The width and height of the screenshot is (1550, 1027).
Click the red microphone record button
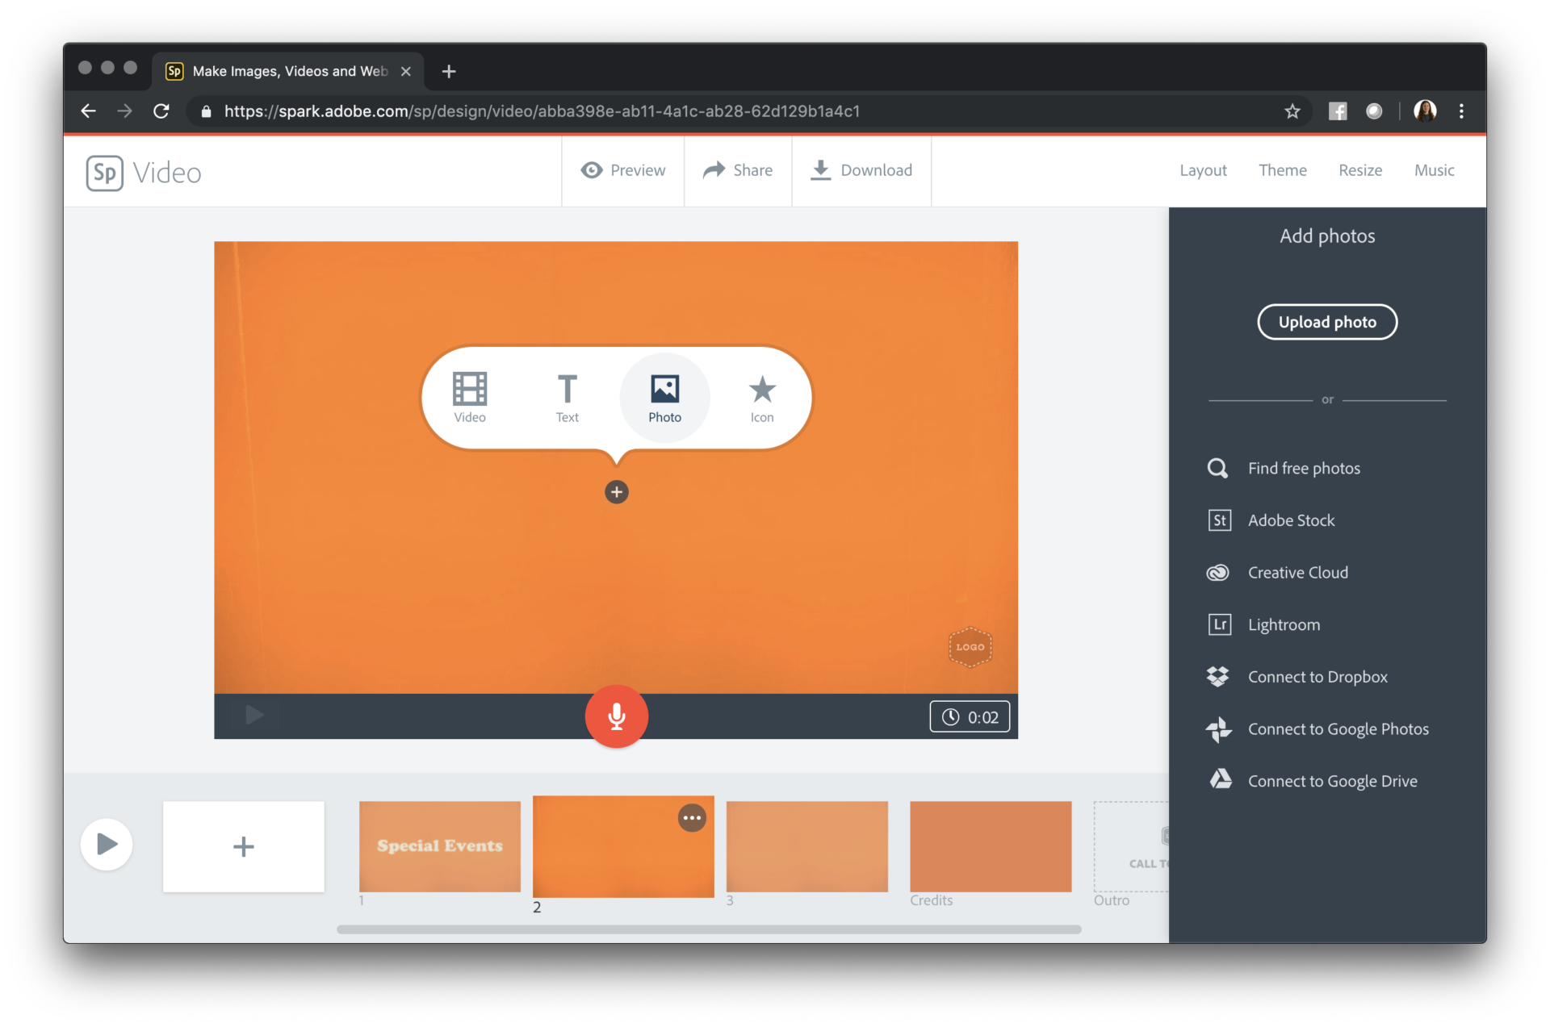pyautogui.click(x=616, y=716)
